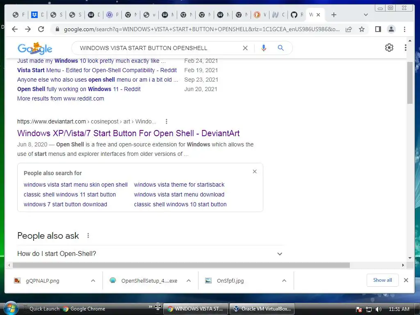Close the People also search for box

pyautogui.click(x=255, y=171)
